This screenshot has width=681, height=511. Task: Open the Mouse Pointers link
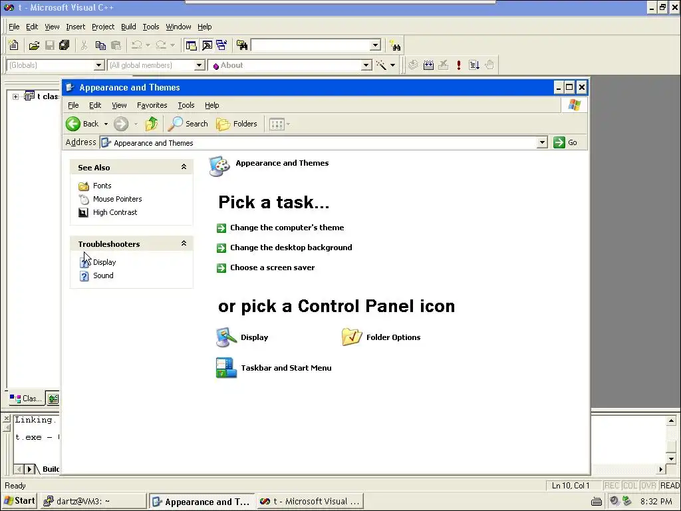[x=117, y=199]
